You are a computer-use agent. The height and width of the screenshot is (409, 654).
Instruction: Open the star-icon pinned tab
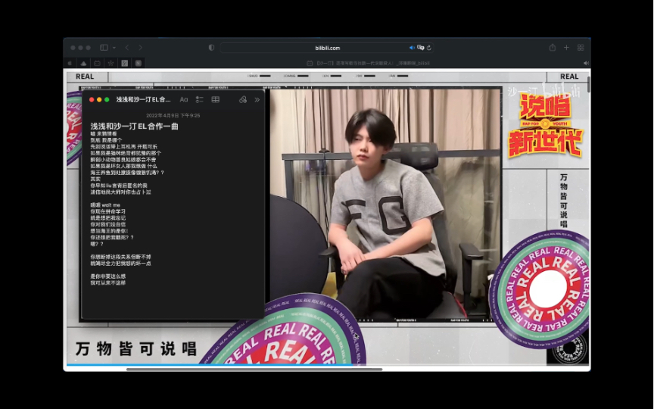click(111, 63)
